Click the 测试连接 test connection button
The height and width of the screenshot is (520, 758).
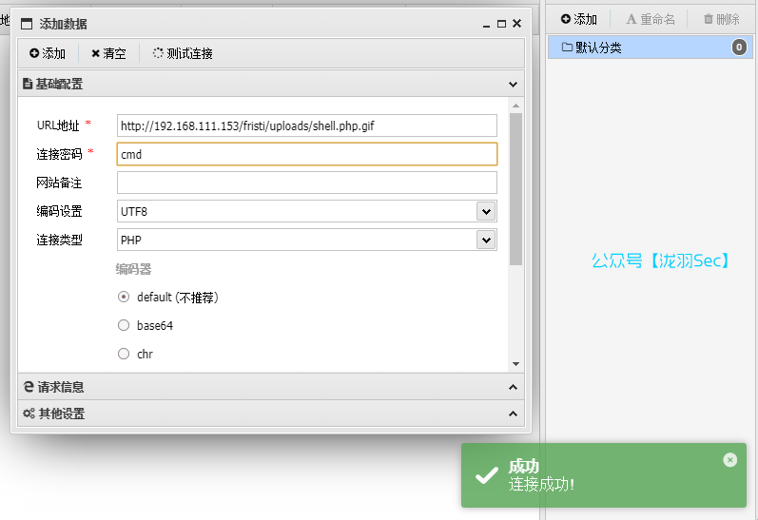pyautogui.click(x=183, y=53)
